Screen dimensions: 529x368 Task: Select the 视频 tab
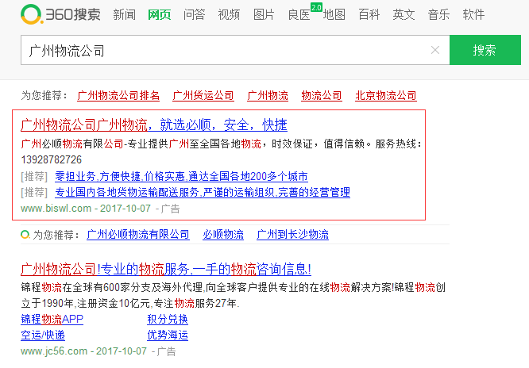[229, 14]
